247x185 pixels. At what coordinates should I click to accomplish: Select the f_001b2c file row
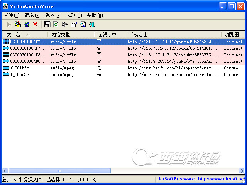[x=123, y=68]
